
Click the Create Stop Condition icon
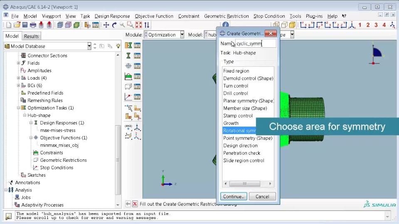point(128,97)
